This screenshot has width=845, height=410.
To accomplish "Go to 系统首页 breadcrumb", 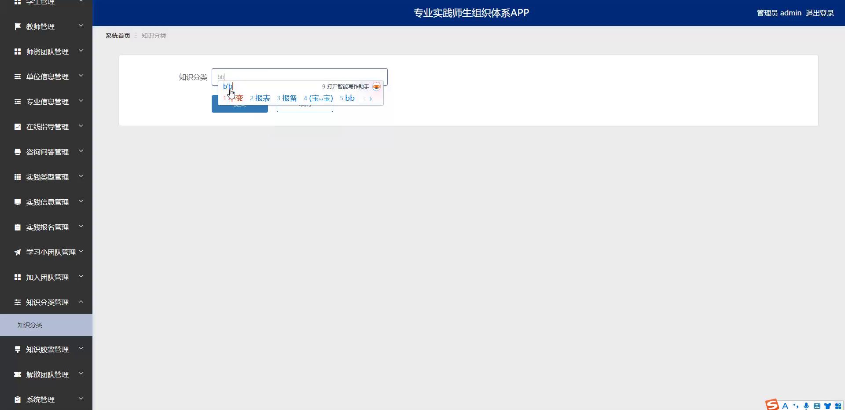I will [118, 36].
